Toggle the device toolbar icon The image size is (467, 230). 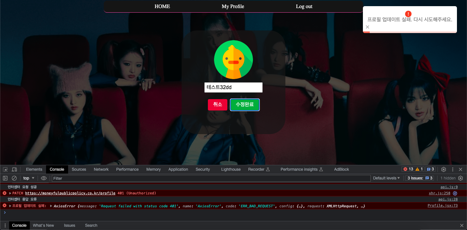point(14,169)
